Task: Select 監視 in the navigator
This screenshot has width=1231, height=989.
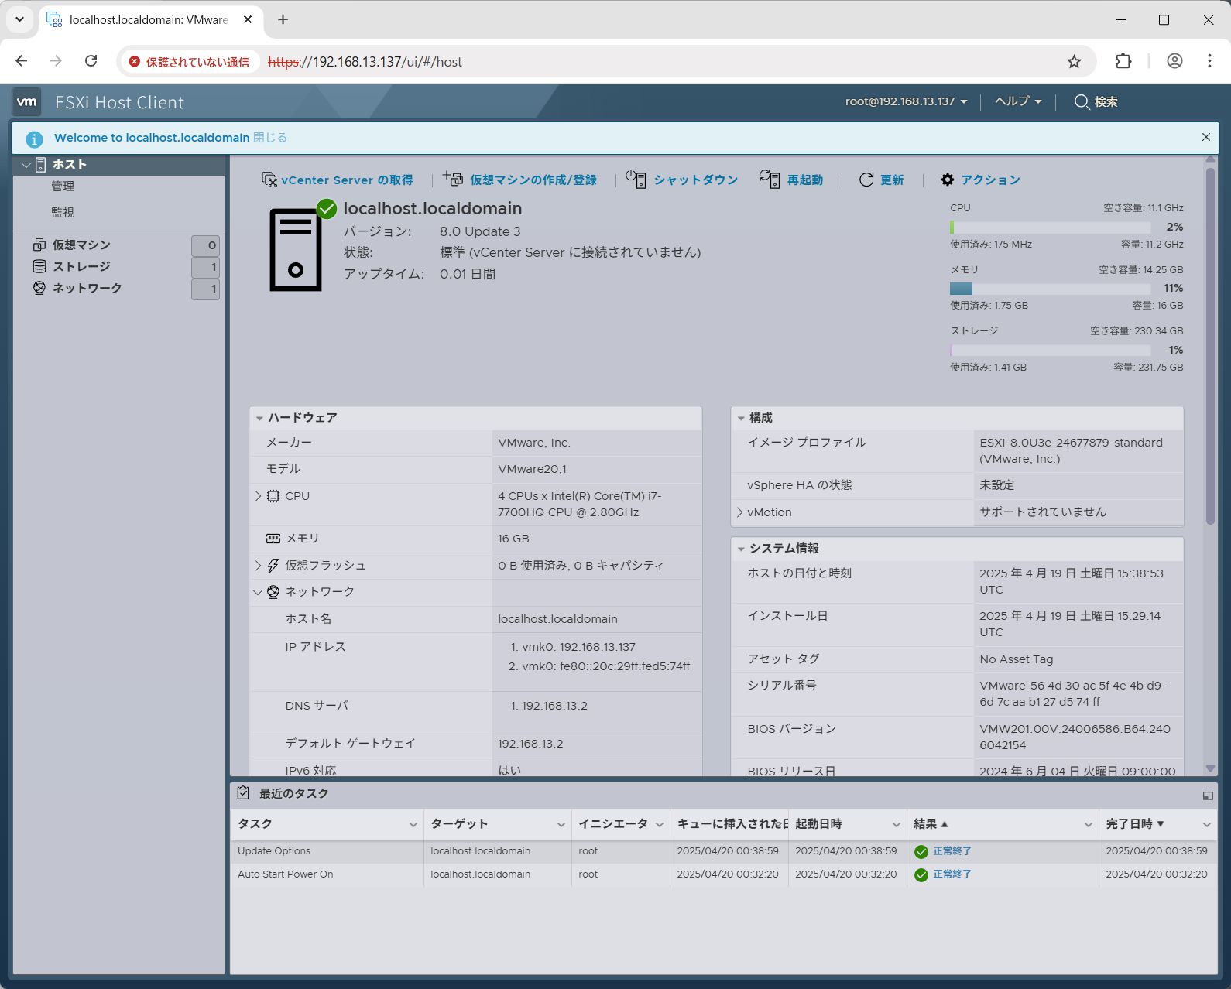Action: click(63, 212)
